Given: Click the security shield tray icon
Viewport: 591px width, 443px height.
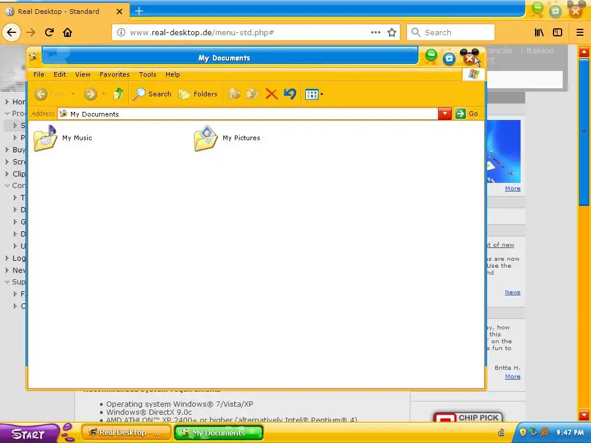Looking at the screenshot, I should 523,432.
